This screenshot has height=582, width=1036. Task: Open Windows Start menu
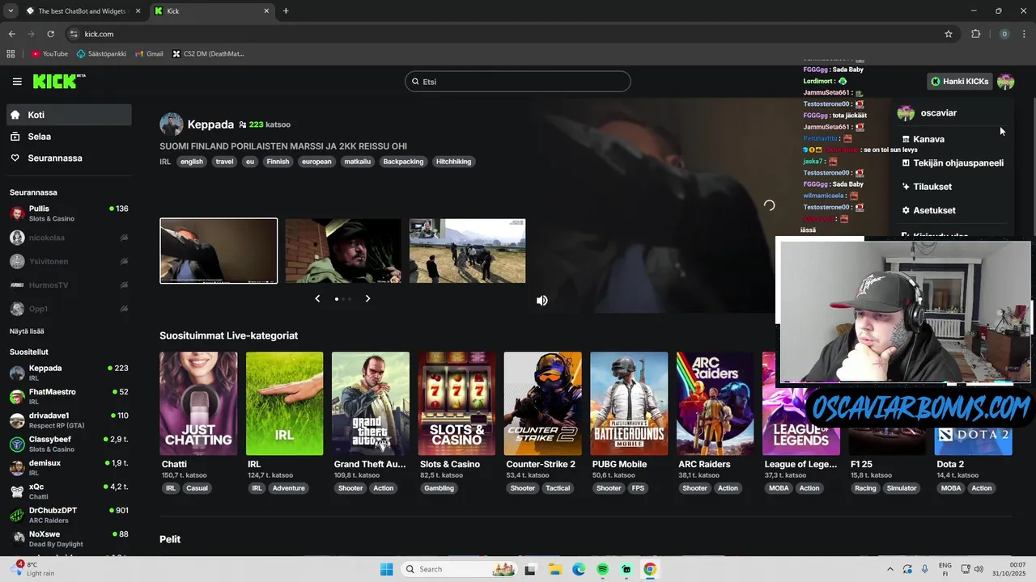pos(387,569)
